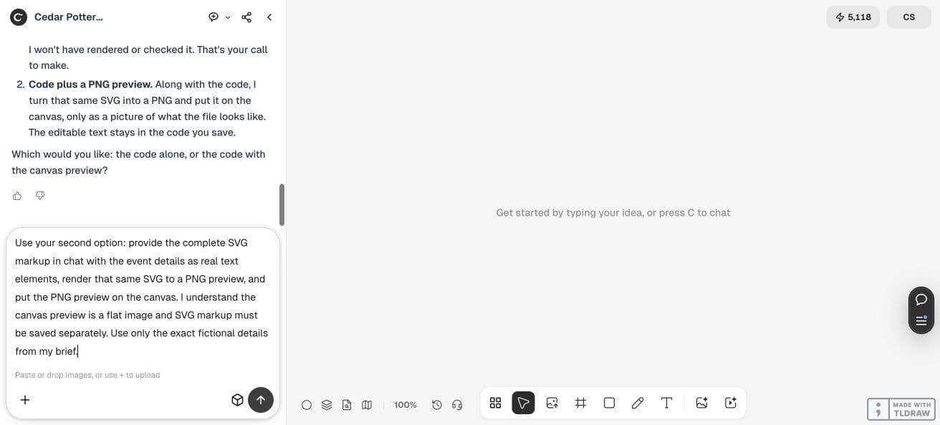
Task: Click the 'Code plus a PNG preview.' heading
Action: [x=90, y=85]
